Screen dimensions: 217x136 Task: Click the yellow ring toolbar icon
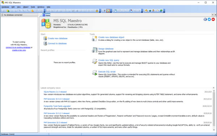[x=97, y=11]
